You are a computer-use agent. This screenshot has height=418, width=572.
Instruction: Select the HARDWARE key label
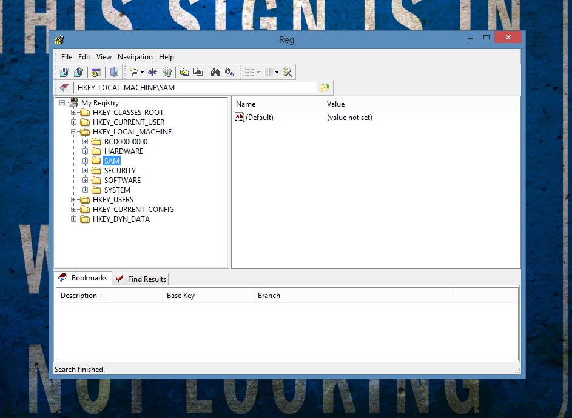(x=124, y=151)
